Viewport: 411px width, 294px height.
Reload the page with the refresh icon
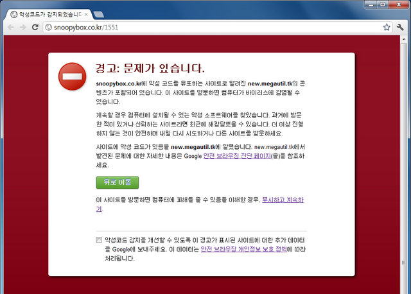pos(35,27)
